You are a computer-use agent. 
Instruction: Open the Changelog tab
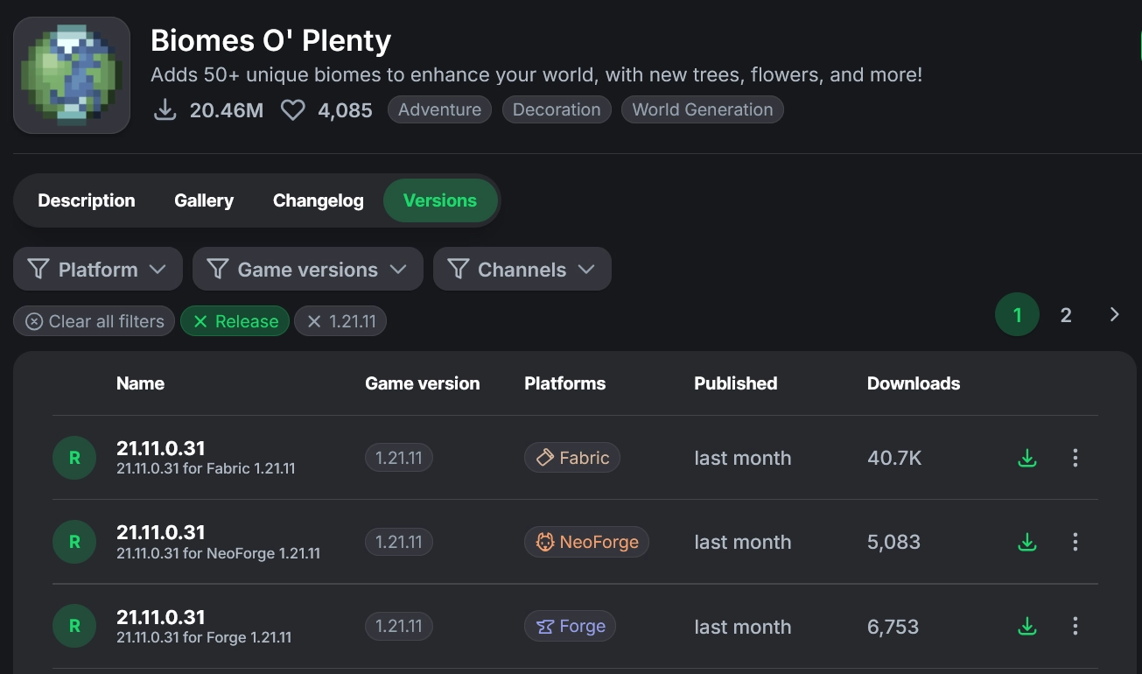318,200
